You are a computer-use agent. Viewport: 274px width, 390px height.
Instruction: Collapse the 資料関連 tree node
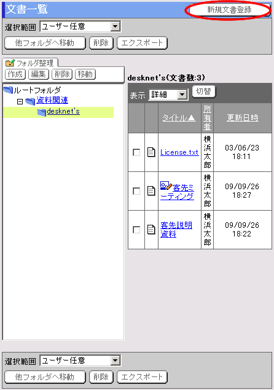coord(20,101)
